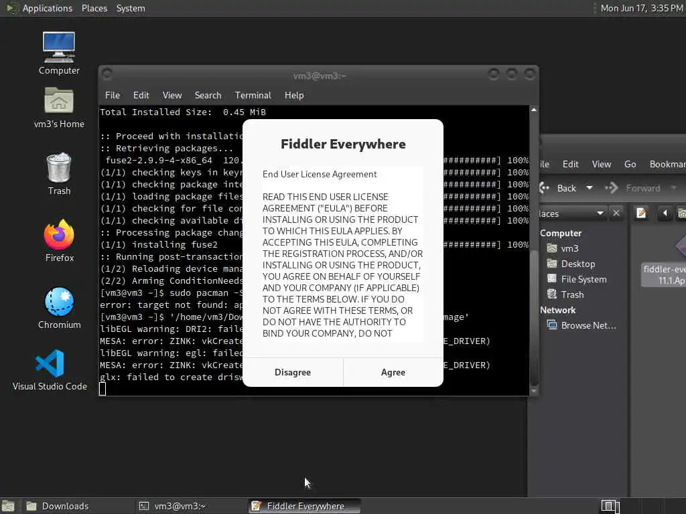This screenshot has width=686, height=514.
Task: Open the Applications panel menu
Action: pos(48,8)
